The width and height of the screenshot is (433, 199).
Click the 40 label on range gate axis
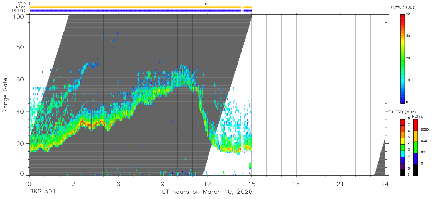20,111
